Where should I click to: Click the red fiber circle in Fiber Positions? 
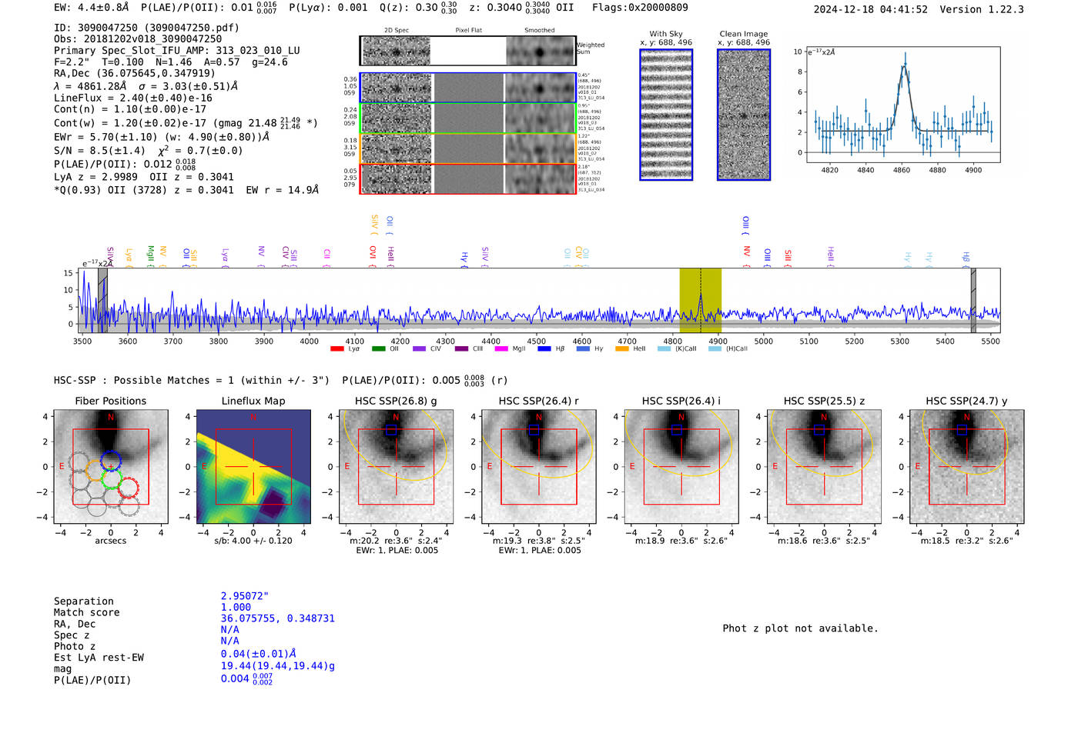click(129, 488)
